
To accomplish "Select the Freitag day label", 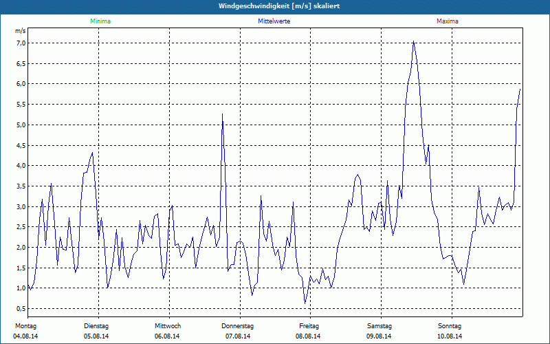I will (309, 325).
